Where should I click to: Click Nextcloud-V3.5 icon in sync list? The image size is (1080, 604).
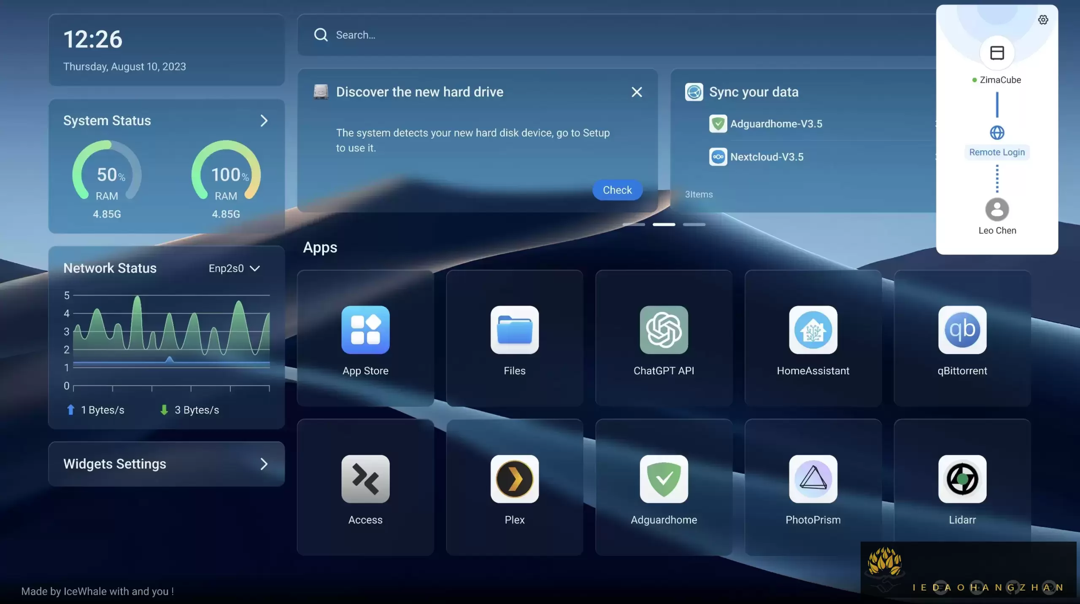tap(718, 157)
